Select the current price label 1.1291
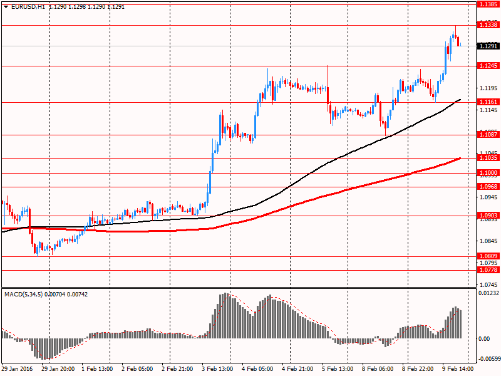Screen dimensions: 501x376 point(488,46)
